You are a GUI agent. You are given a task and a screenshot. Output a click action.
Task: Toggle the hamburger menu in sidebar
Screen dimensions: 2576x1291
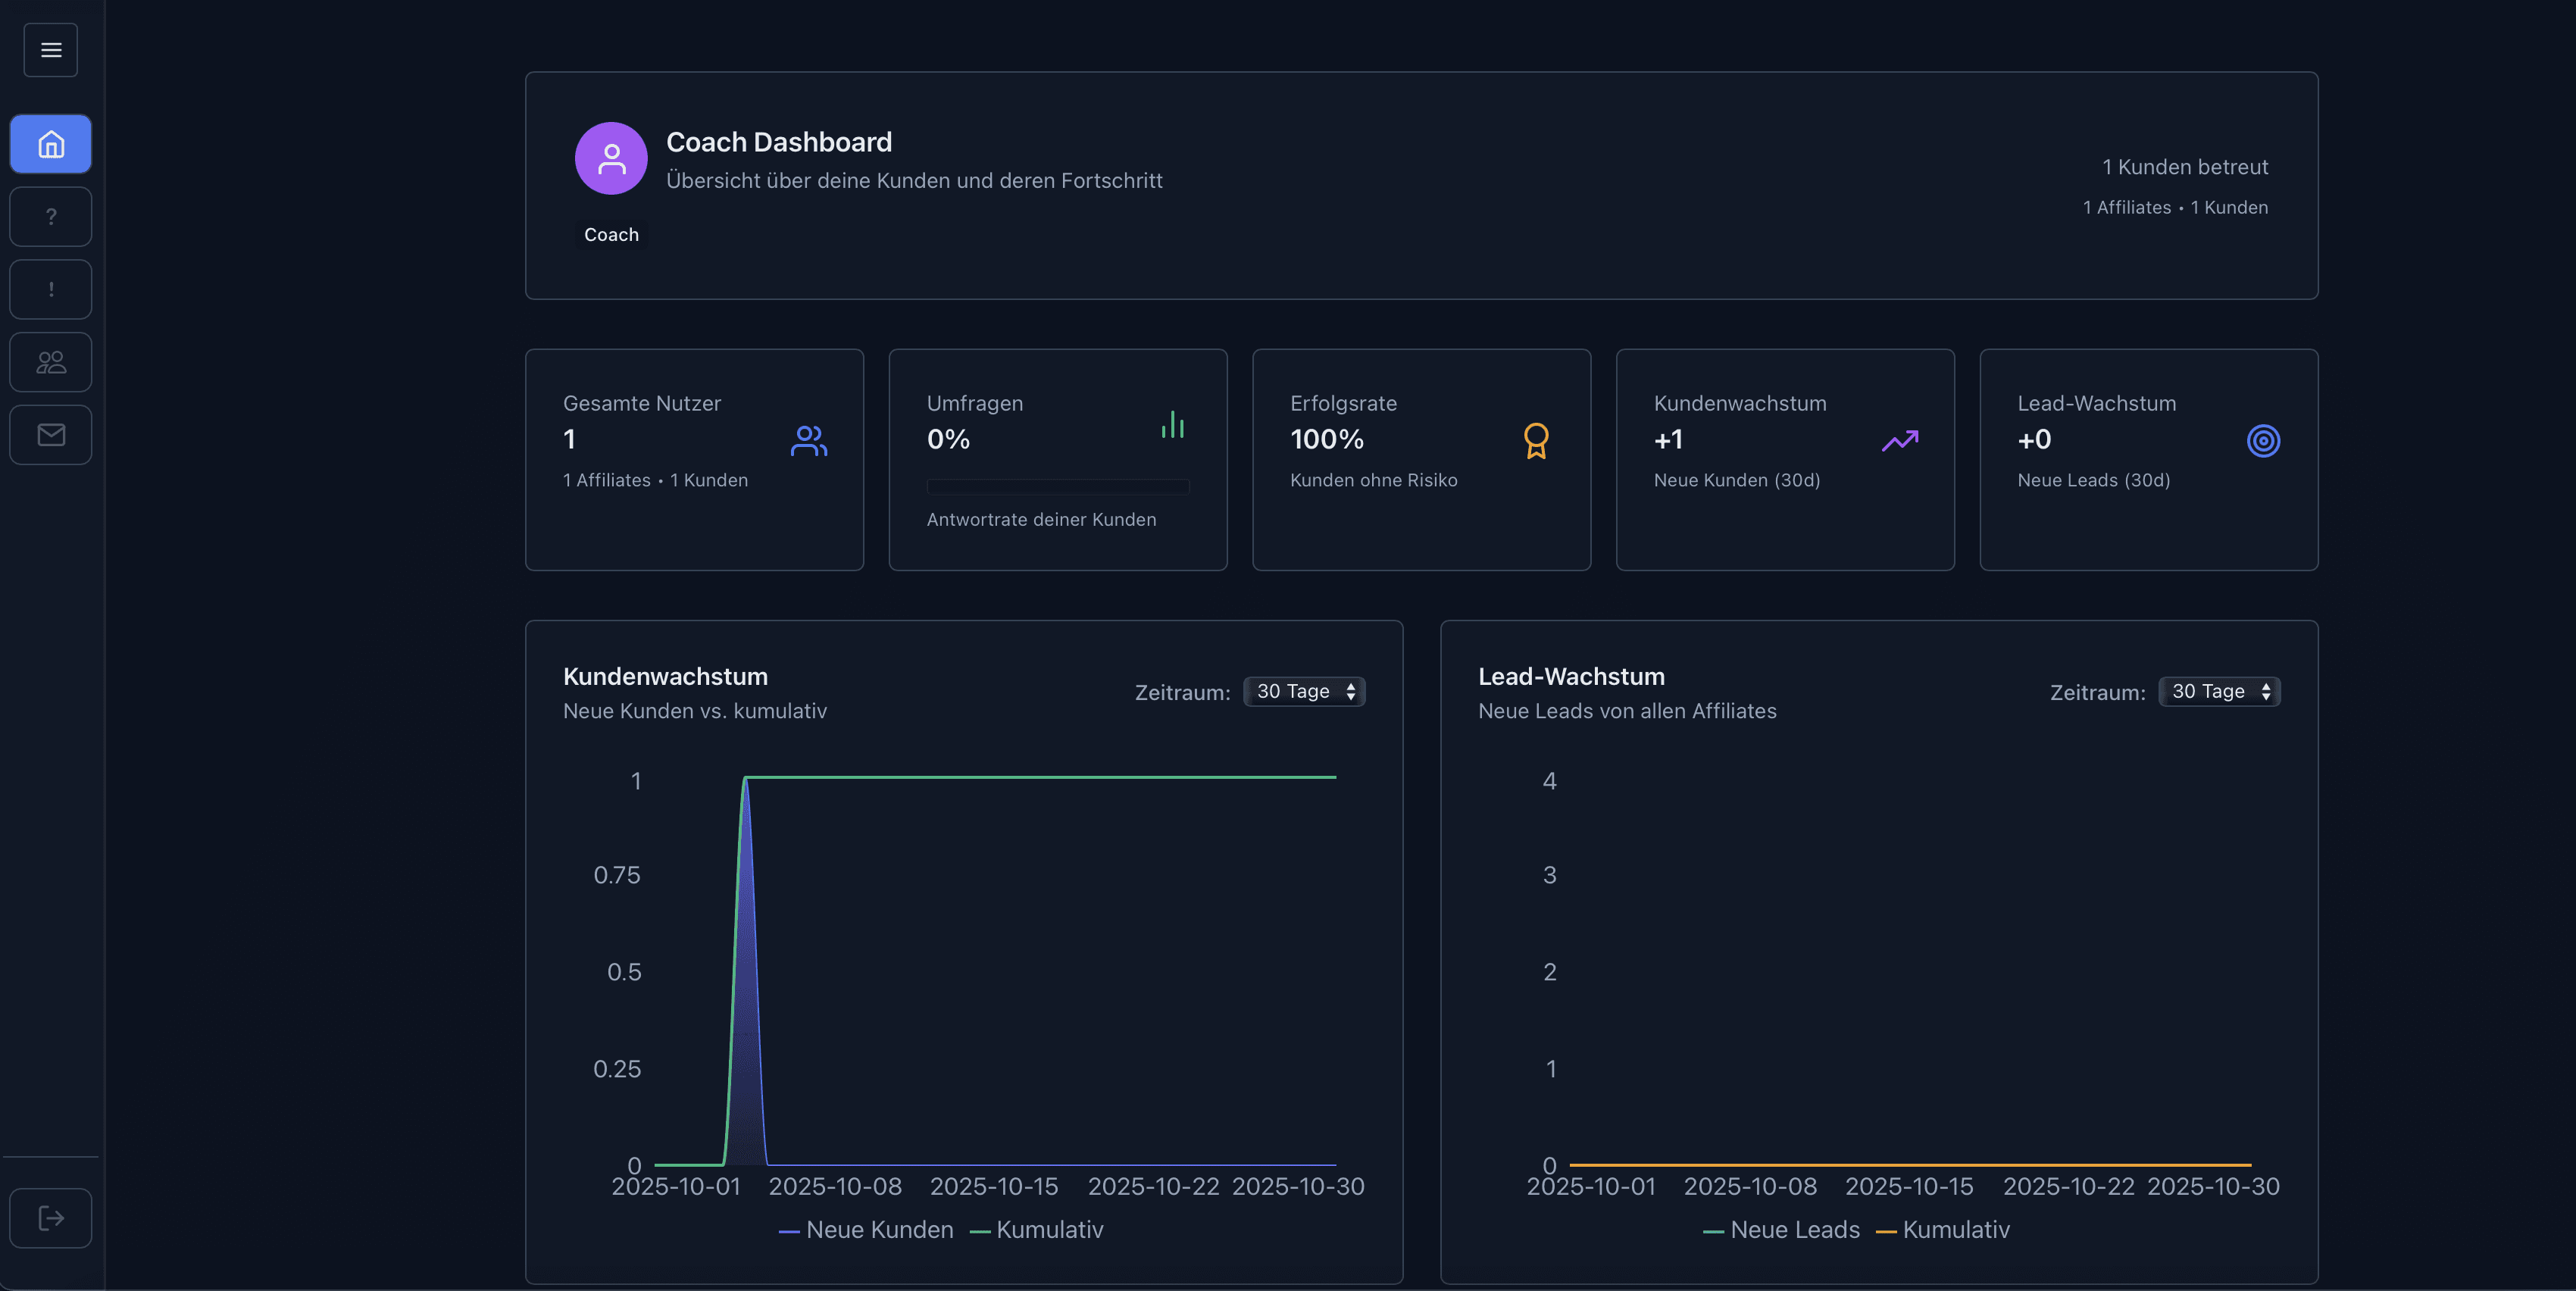click(x=51, y=50)
